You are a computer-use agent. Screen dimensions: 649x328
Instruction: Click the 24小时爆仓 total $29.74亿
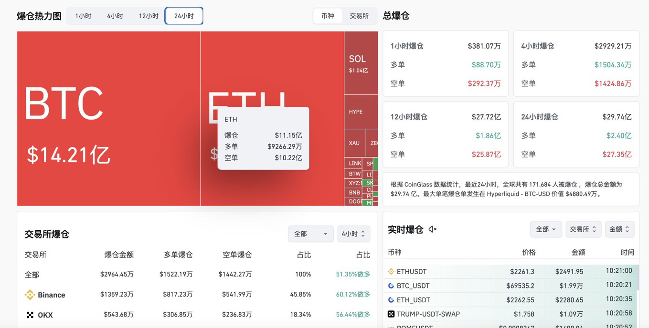coord(617,117)
